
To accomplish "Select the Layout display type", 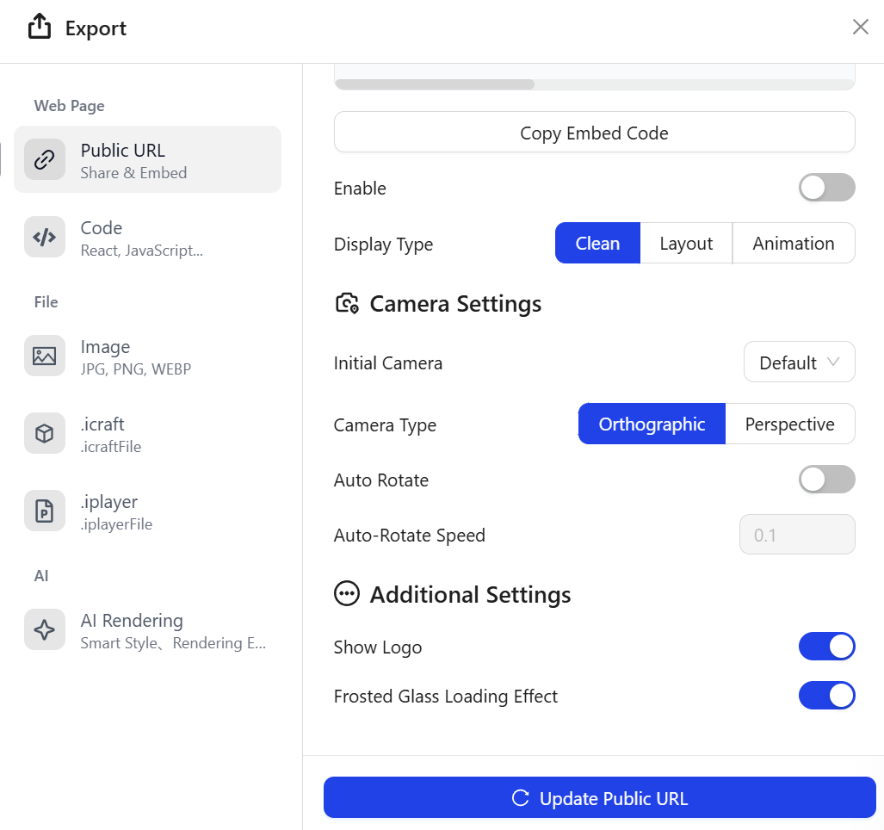I will (x=686, y=244).
